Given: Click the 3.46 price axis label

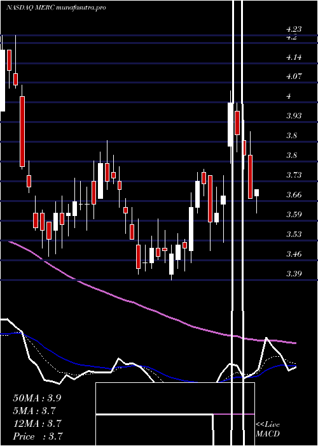Looking at the screenshot, I should tap(294, 254).
